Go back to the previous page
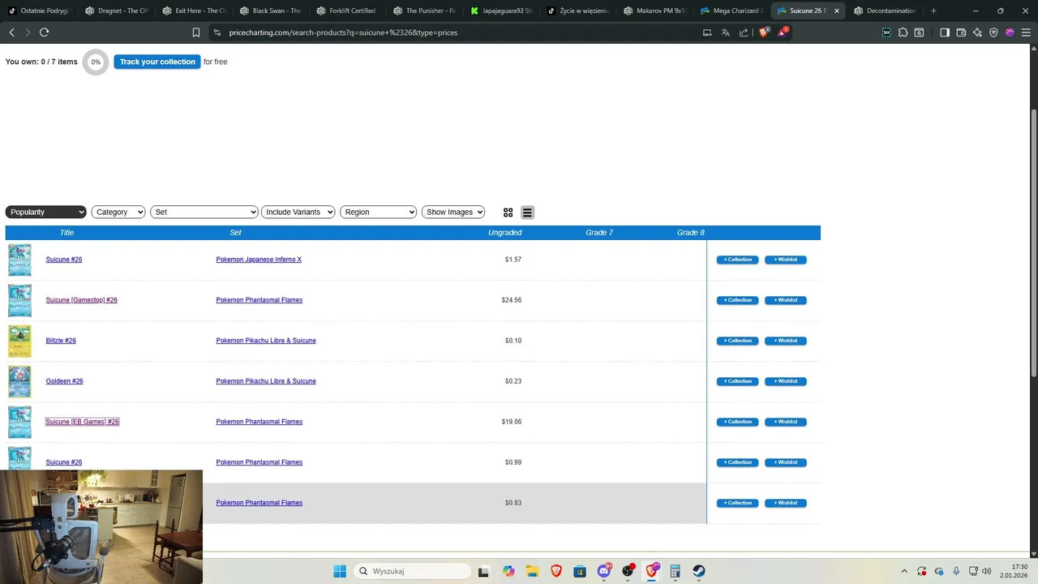 pyautogui.click(x=12, y=32)
